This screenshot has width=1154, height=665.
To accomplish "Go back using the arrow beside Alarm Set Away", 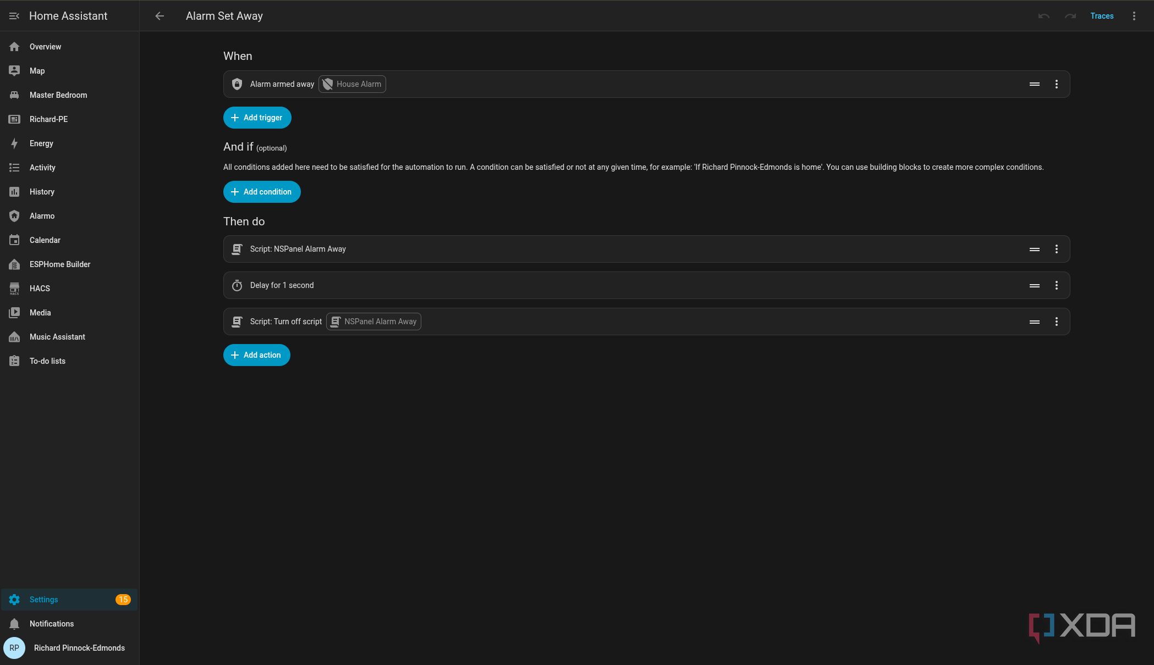I will click(160, 16).
